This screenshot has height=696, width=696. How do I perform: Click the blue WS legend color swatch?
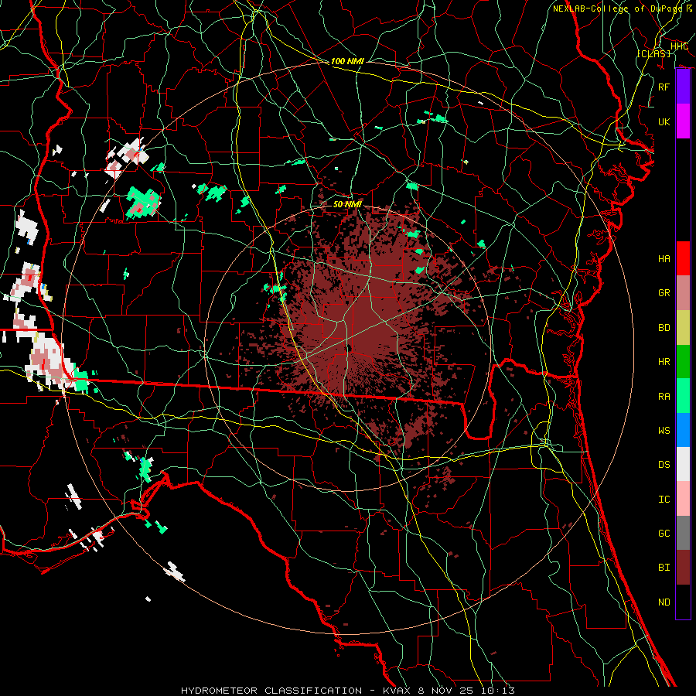pyautogui.click(x=683, y=430)
